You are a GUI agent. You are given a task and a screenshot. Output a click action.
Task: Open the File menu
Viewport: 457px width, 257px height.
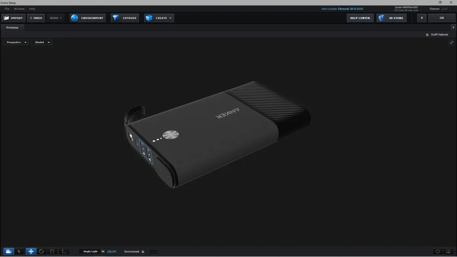7,9
